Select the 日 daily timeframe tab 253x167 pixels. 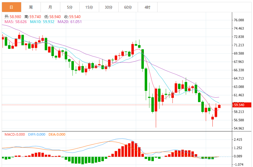(11, 7)
